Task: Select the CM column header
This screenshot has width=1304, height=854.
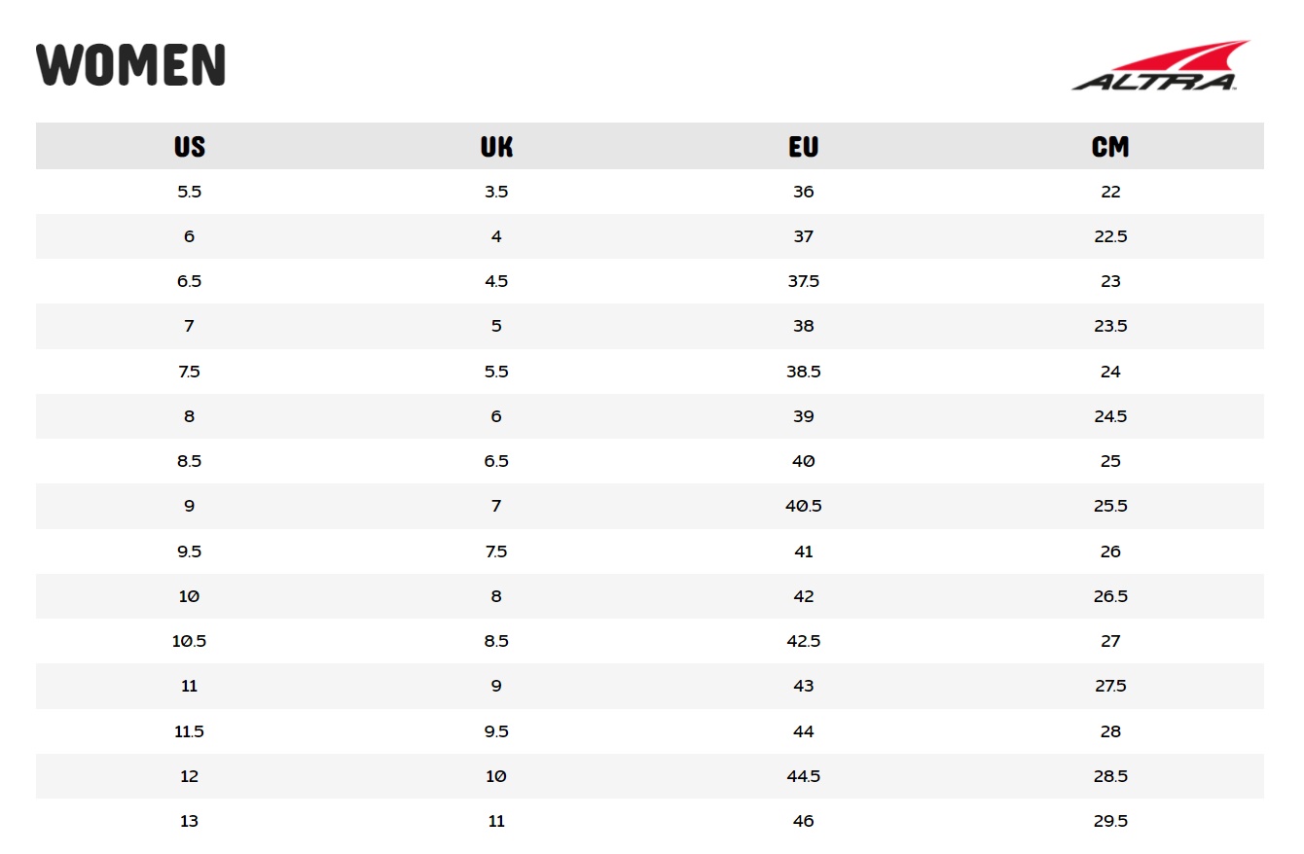Action: [x=1110, y=147]
